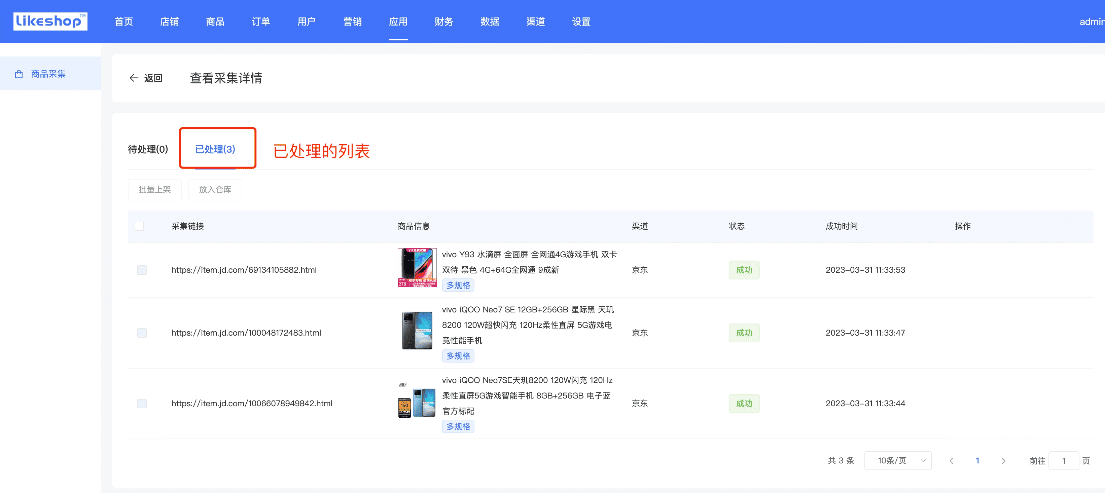Image resolution: width=1105 pixels, height=493 pixels.
Task: Switch to the 待处理(0) tab
Action: pos(148,149)
